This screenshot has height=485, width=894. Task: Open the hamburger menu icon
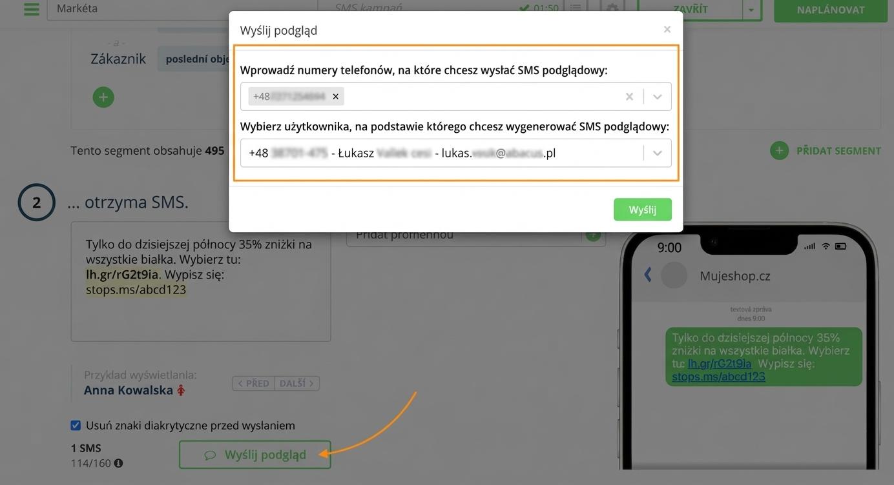[x=31, y=9]
